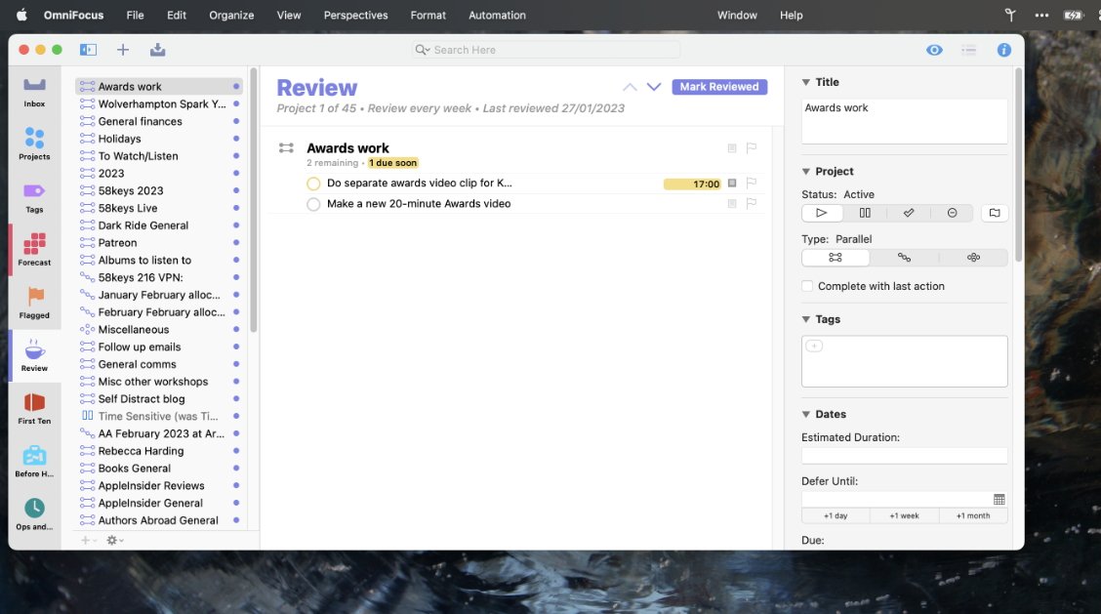Open the Flagged perspective
This screenshot has width=1101, height=614.
(x=34, y=302)
